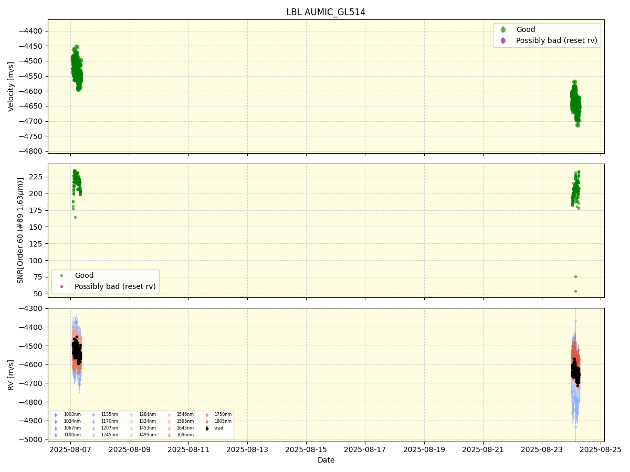Click the 125 SNR tick label
Viewport: 630px width, 472px height.
pos(37,244)
